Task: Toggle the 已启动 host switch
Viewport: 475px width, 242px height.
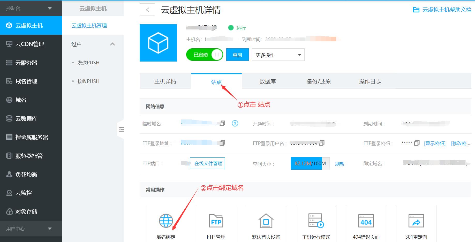Action: pos(204,55)
